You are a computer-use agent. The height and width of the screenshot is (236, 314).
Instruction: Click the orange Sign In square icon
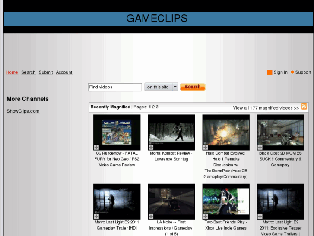(x=270, y=72)
